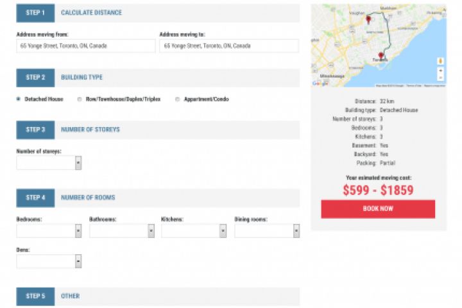This screenshot has width=462, height=308.
Task: Click the Address moving from field
Action: point(86,46)
